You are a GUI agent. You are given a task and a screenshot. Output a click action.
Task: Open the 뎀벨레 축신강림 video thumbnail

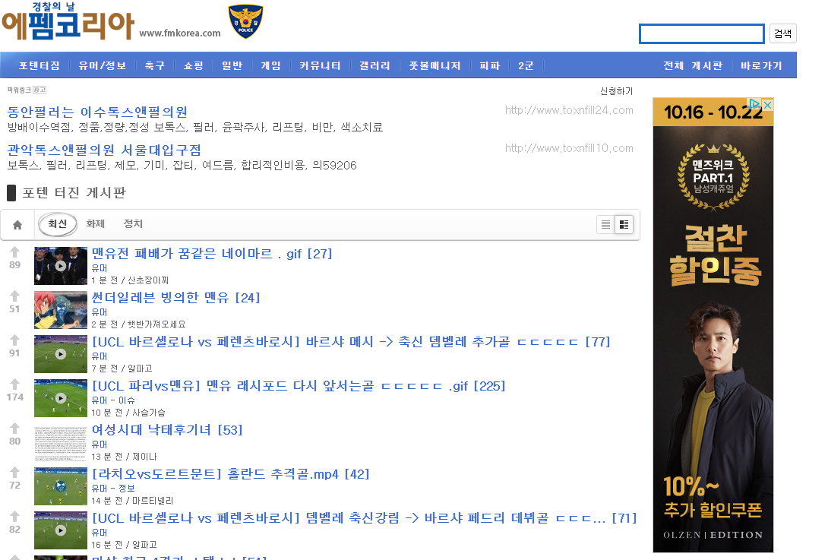(61, 530)
